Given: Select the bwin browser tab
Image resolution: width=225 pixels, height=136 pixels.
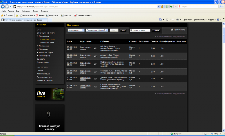Looking at the screenshot, I should tap(24, 20).
